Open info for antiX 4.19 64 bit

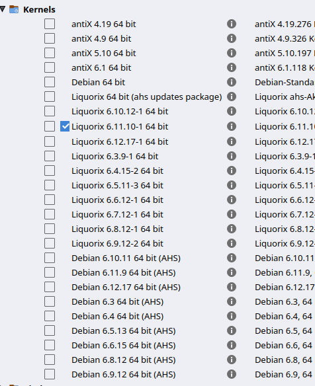click(232, 24)
